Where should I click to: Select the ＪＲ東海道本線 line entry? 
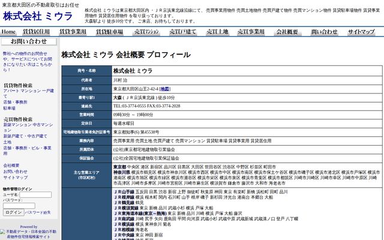pos(140,214)
